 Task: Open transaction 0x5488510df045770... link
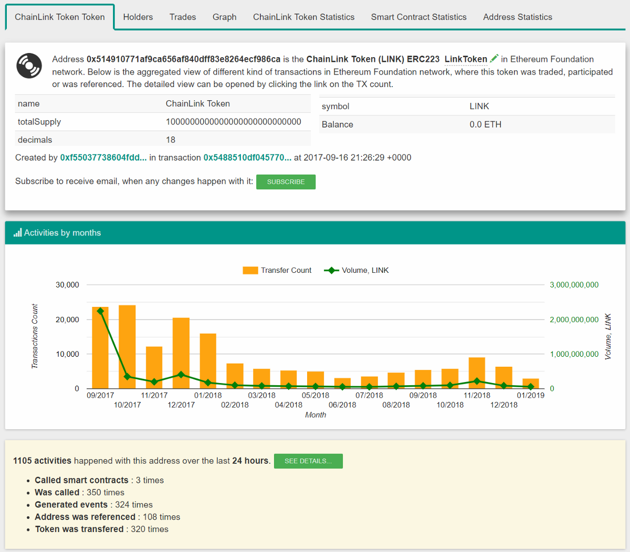point(247,157)
